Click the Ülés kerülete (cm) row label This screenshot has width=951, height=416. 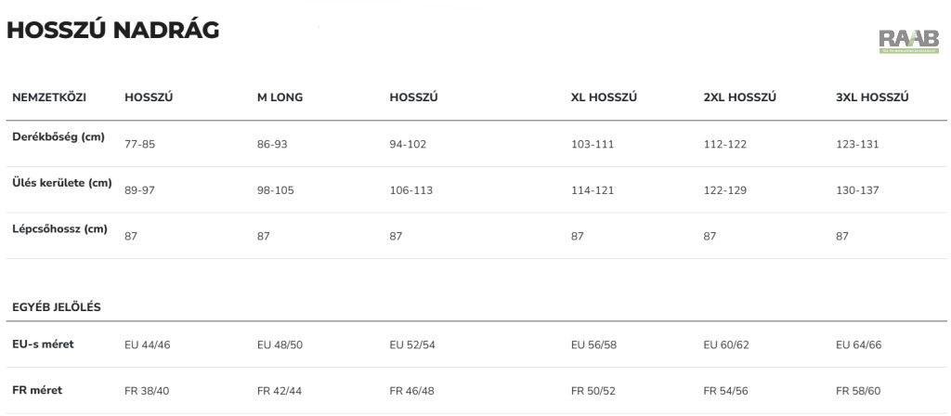[61, 183]
